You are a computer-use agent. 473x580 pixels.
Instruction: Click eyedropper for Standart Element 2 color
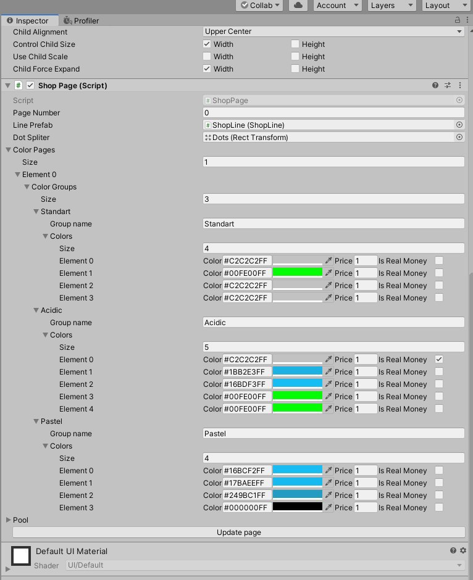[329, 285]
